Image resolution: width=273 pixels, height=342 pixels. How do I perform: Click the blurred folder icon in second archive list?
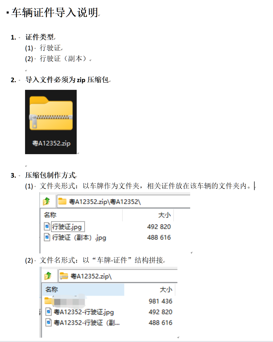(x=48, y=301)
